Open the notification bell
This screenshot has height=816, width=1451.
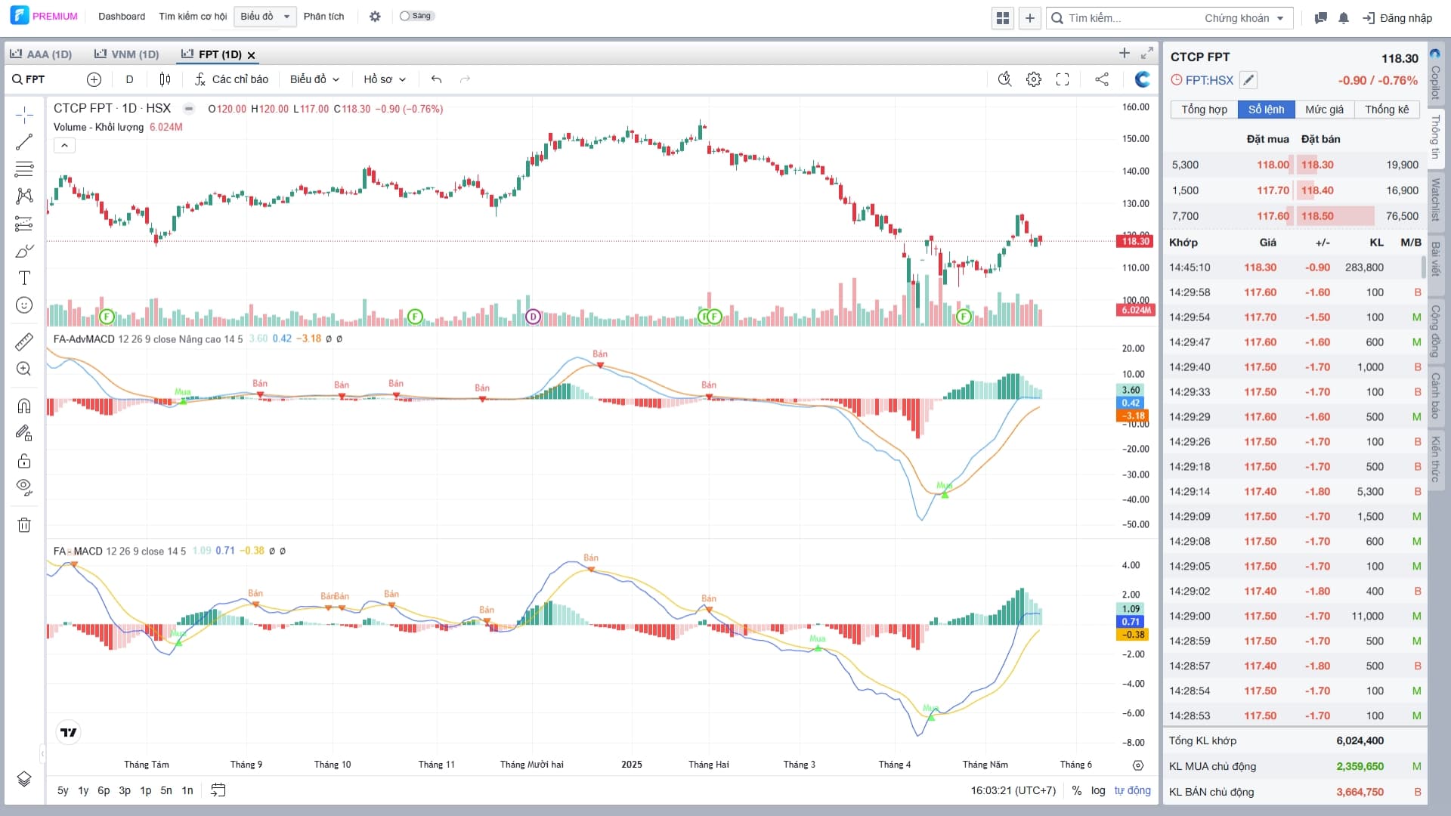pos(1343,18)
